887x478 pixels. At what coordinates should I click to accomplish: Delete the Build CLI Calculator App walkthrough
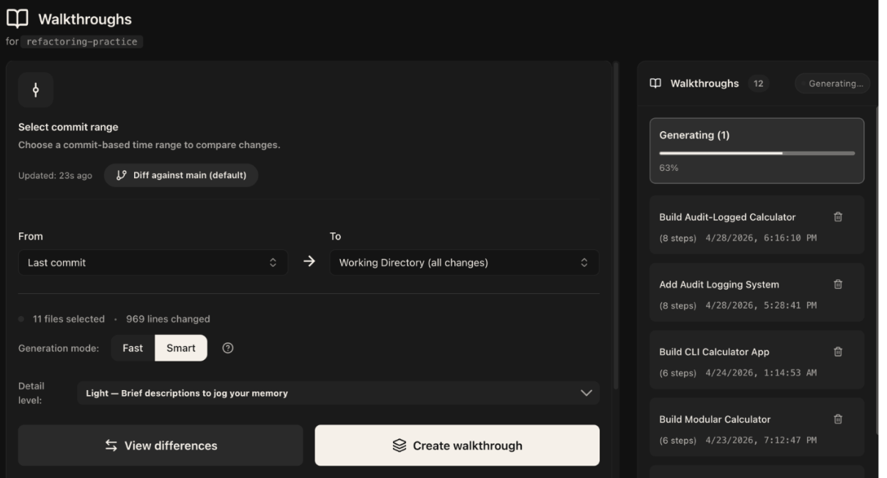tap(838, 352)
